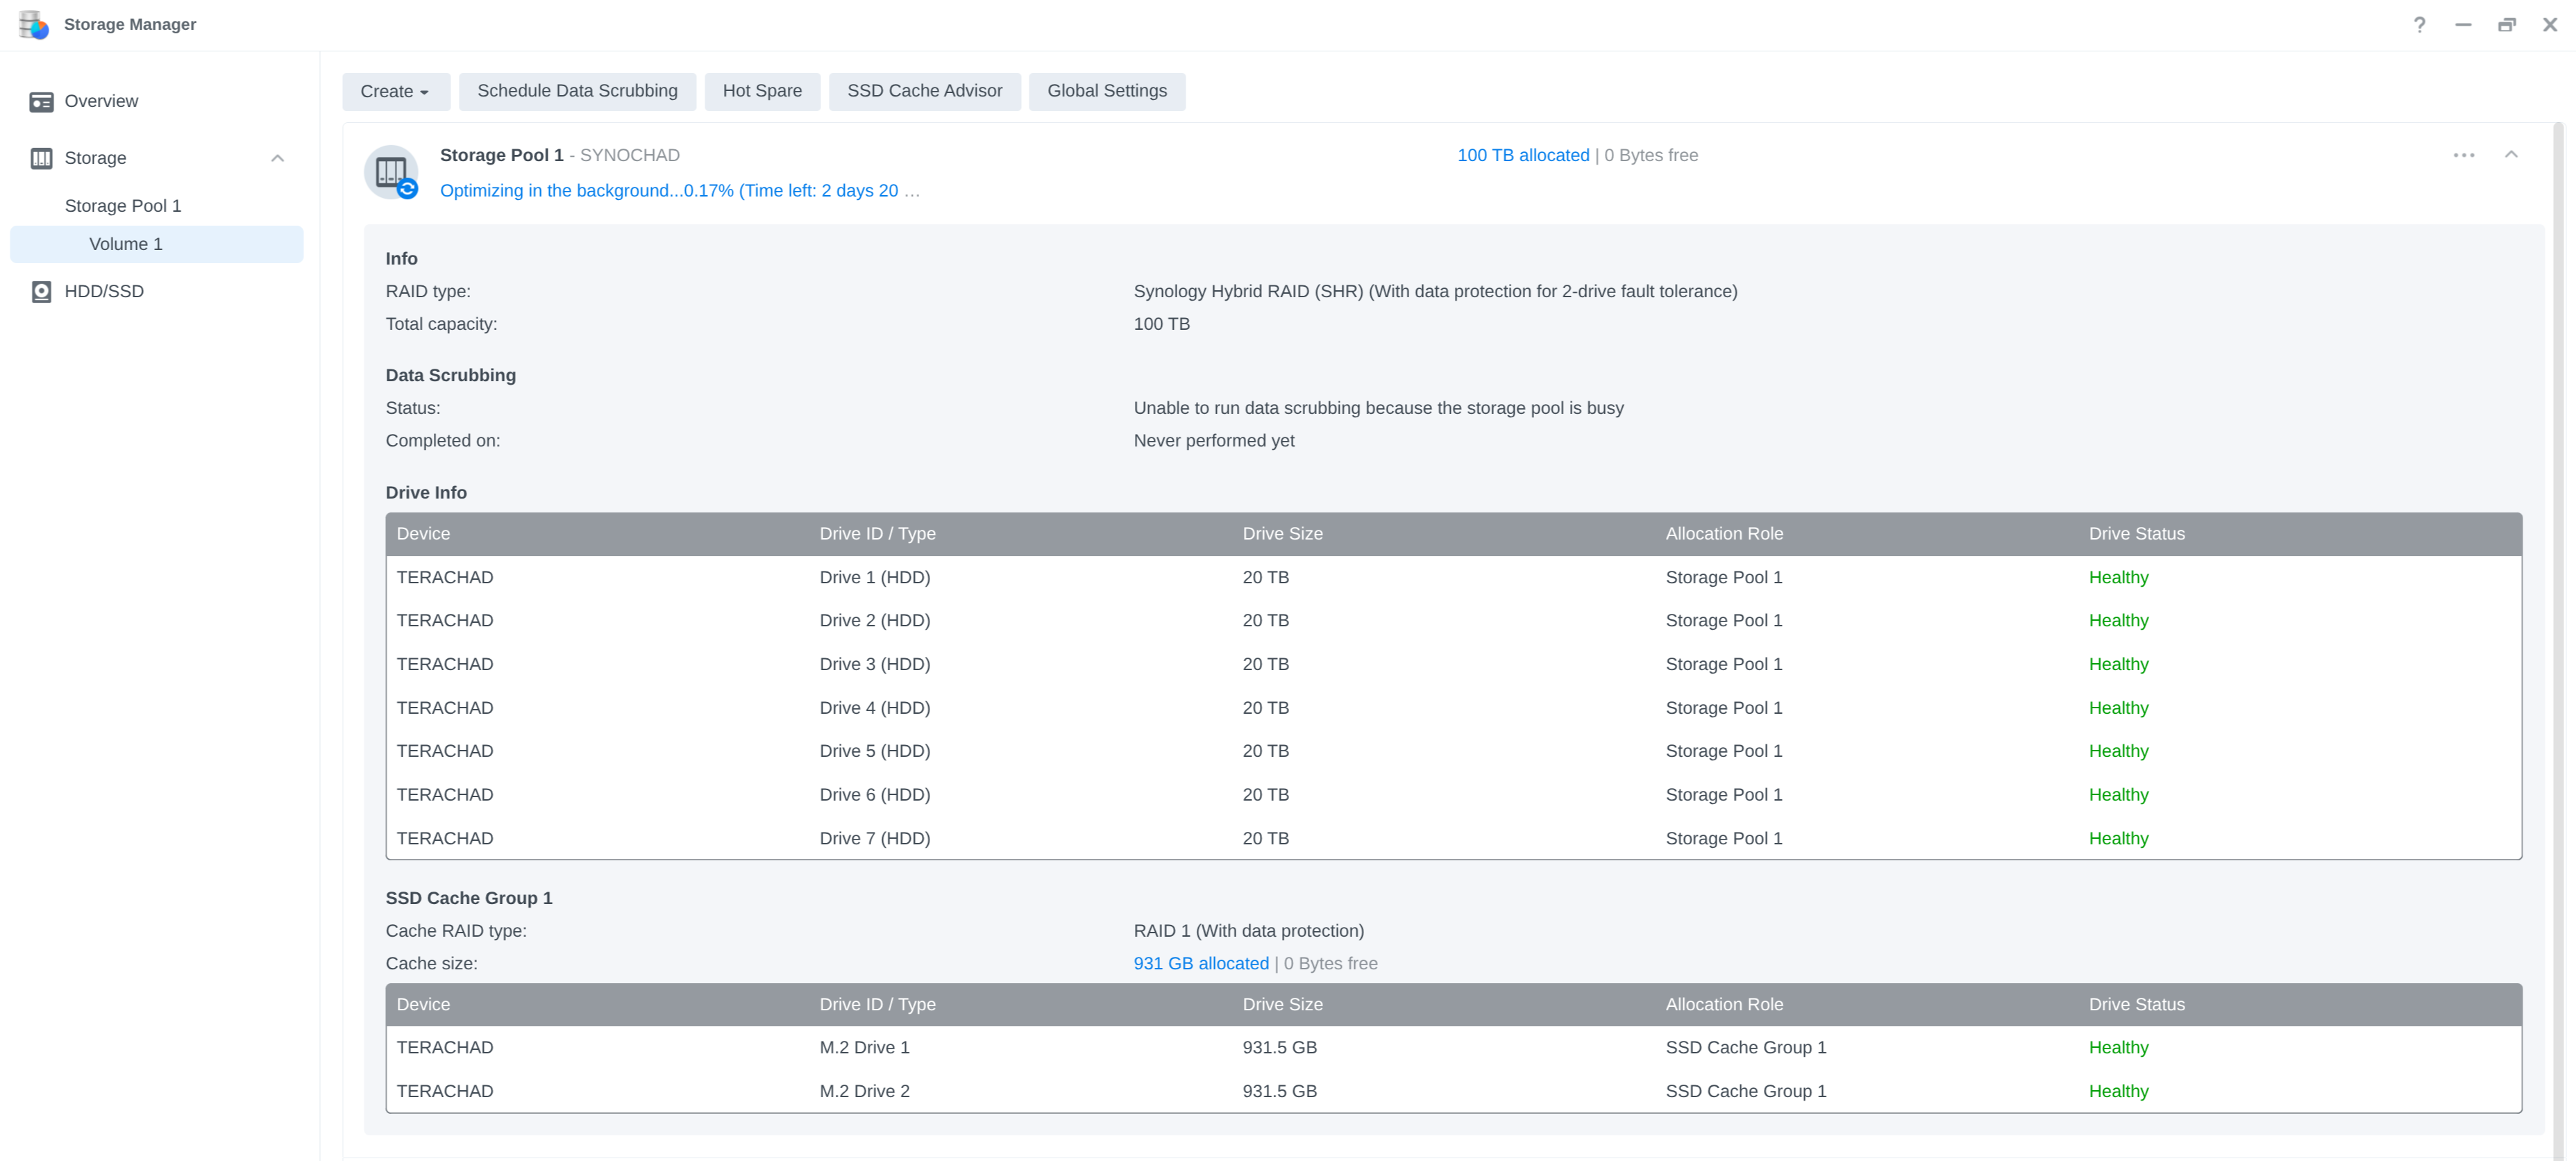This screenshot has height=1161, width=2576.
Task: Click the SSD Cache Group 1 heading
Action: pos(468,898)
